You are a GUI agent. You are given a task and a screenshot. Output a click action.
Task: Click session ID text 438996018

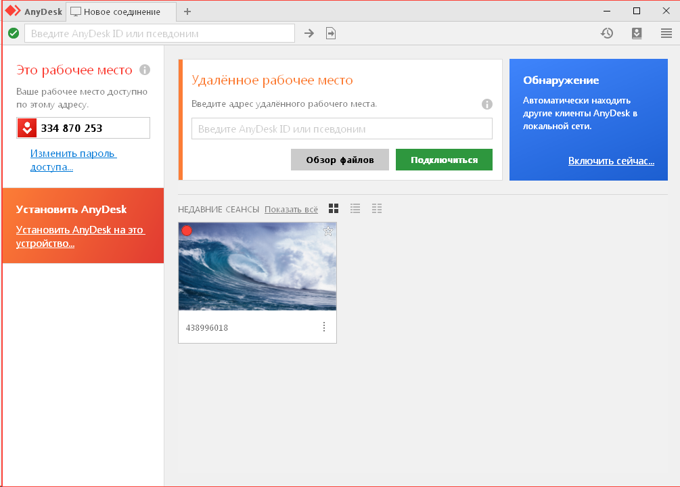pyautogui.click(x=207, y=328)
